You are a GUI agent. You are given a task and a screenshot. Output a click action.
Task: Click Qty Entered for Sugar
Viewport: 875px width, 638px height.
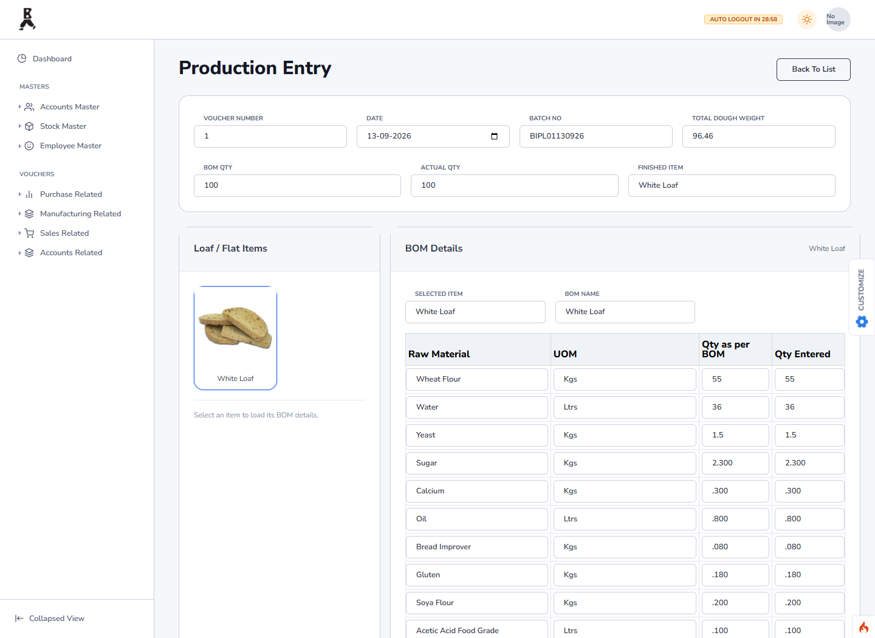809,463
